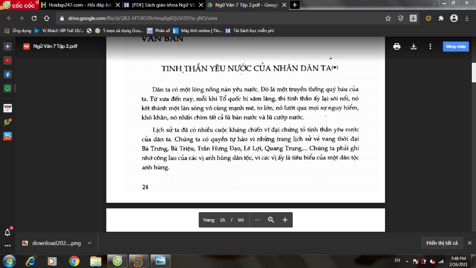476x268 pixels.
Task: Bookmark this page with the star
Action: point(388,18)
